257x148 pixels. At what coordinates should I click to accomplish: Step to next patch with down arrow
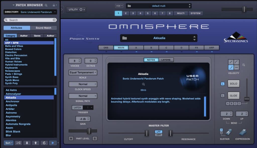pyautogui.click(x=27, y=143)
